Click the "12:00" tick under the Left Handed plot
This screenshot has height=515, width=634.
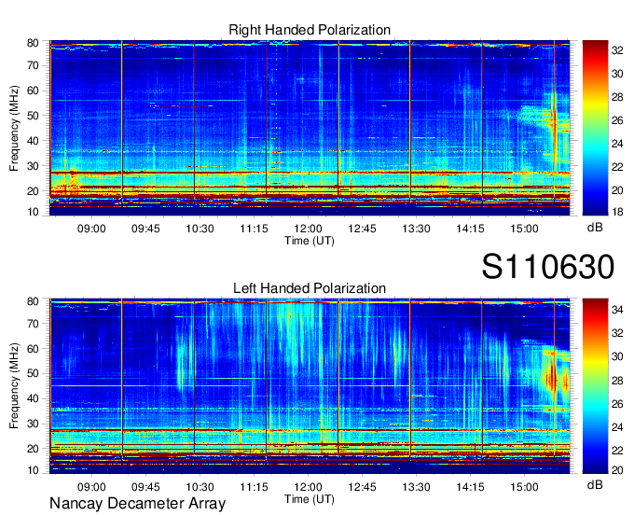308,487
